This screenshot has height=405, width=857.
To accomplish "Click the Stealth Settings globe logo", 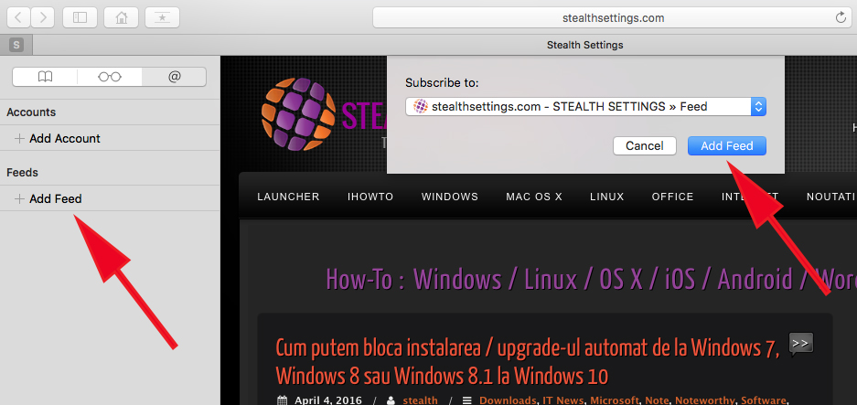I will tap(298, 114).
